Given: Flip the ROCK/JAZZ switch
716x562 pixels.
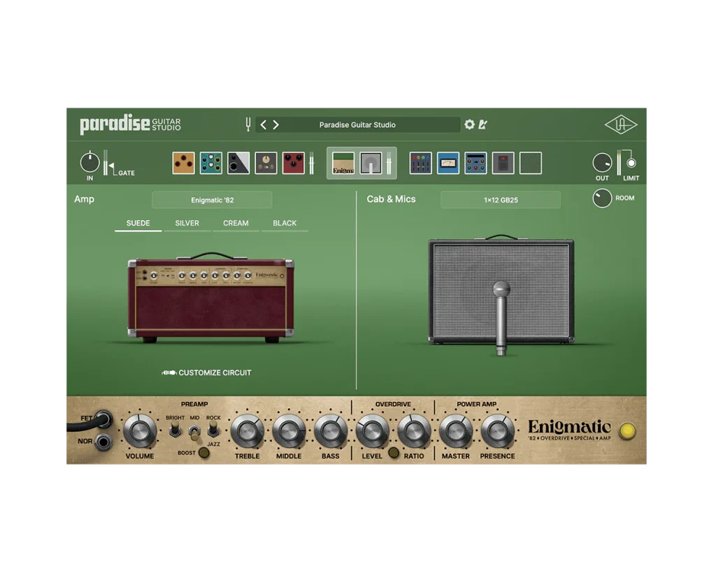Looking at the screenshot, I should [213, 428].
